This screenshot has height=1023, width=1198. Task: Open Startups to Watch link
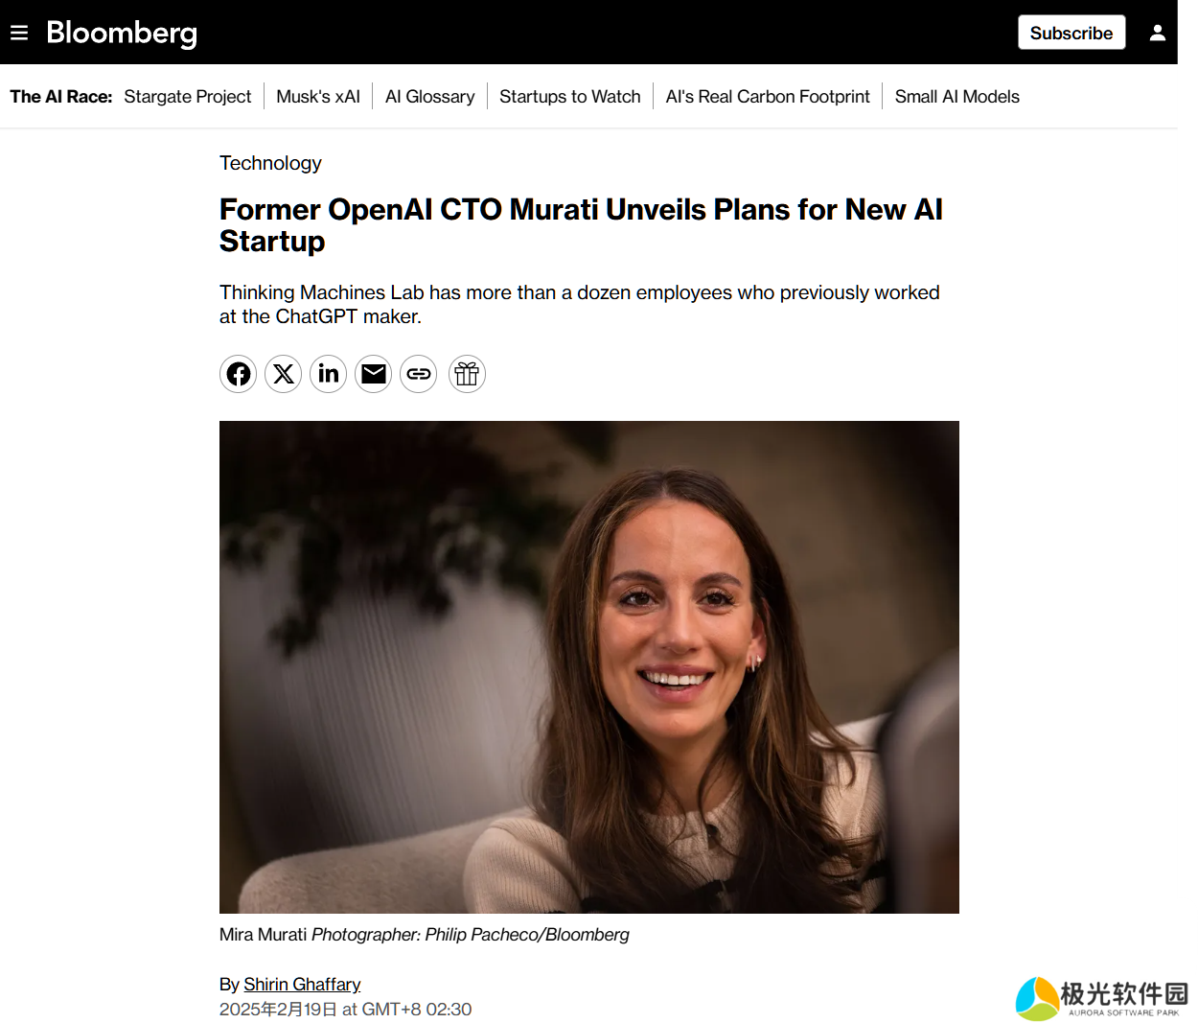tap(570, 97)
